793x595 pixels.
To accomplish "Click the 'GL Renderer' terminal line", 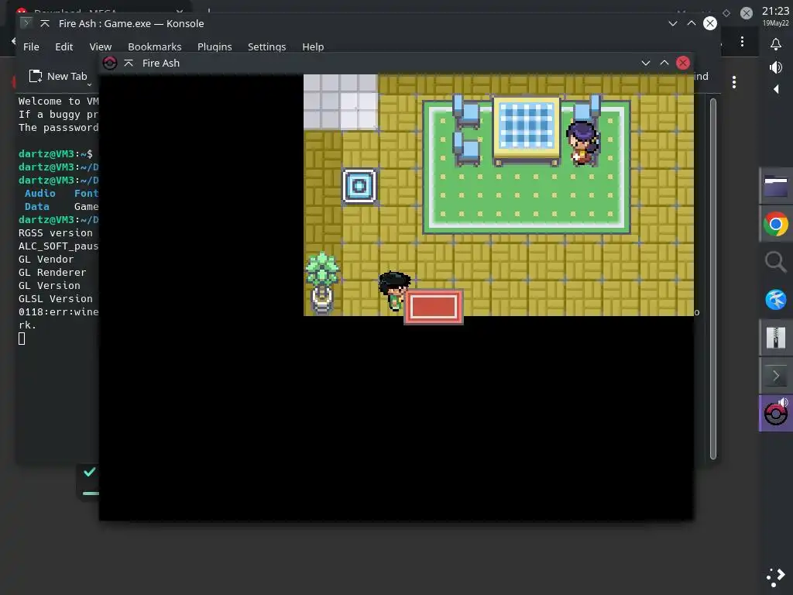I will coord(52,272).
